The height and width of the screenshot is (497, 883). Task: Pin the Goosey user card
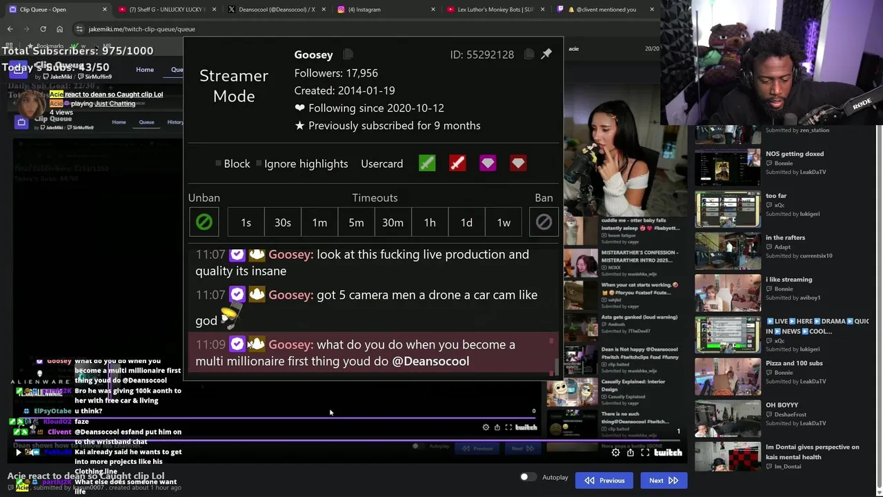tap(546, 54)
